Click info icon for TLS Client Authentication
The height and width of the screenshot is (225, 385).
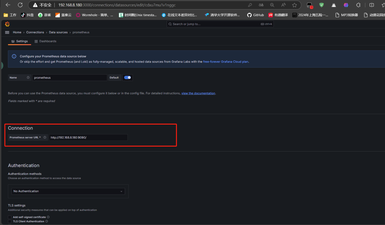coord(46,221)
